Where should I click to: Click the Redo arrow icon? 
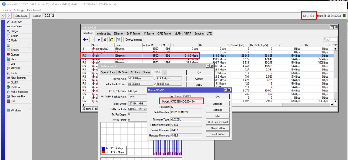click(9, 16)
